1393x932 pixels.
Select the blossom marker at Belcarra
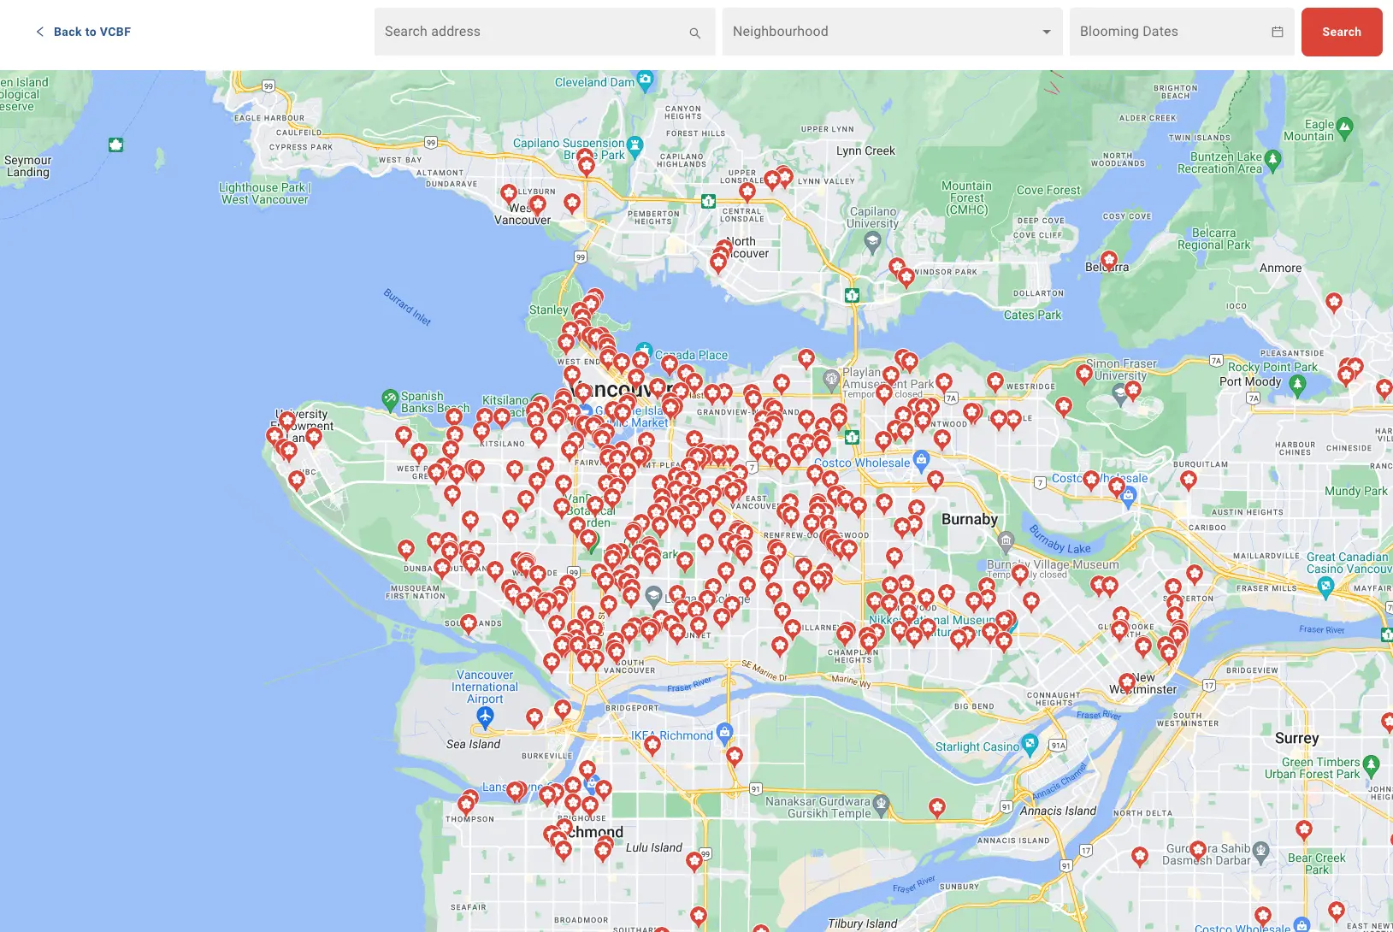[1108, 259]
